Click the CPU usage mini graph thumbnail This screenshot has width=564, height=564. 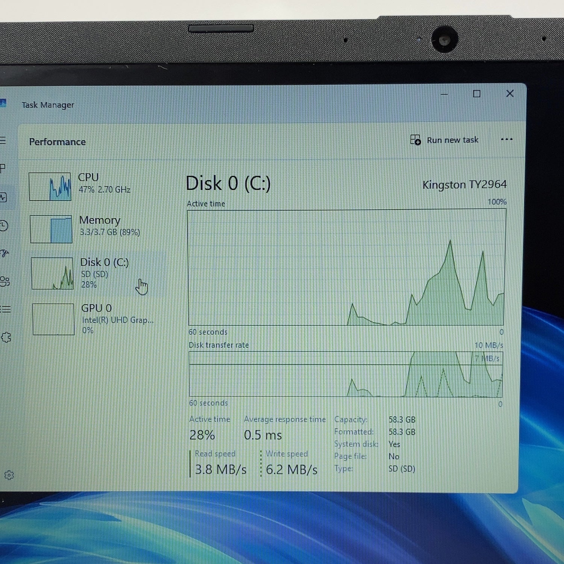(x=50, y=186)
